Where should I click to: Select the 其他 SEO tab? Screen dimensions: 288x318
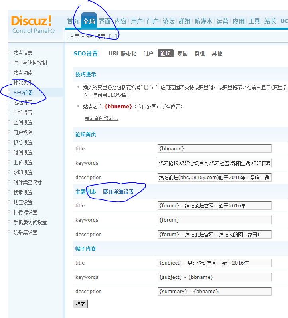(217, 53)
